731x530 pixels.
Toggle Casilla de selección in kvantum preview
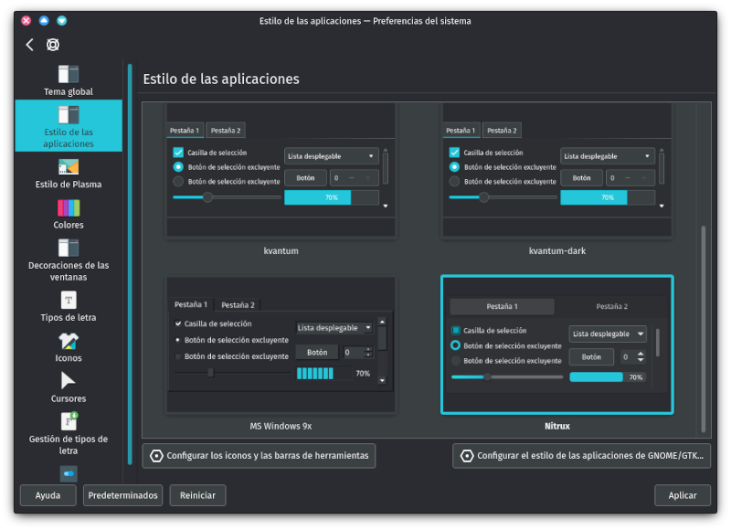179,153
